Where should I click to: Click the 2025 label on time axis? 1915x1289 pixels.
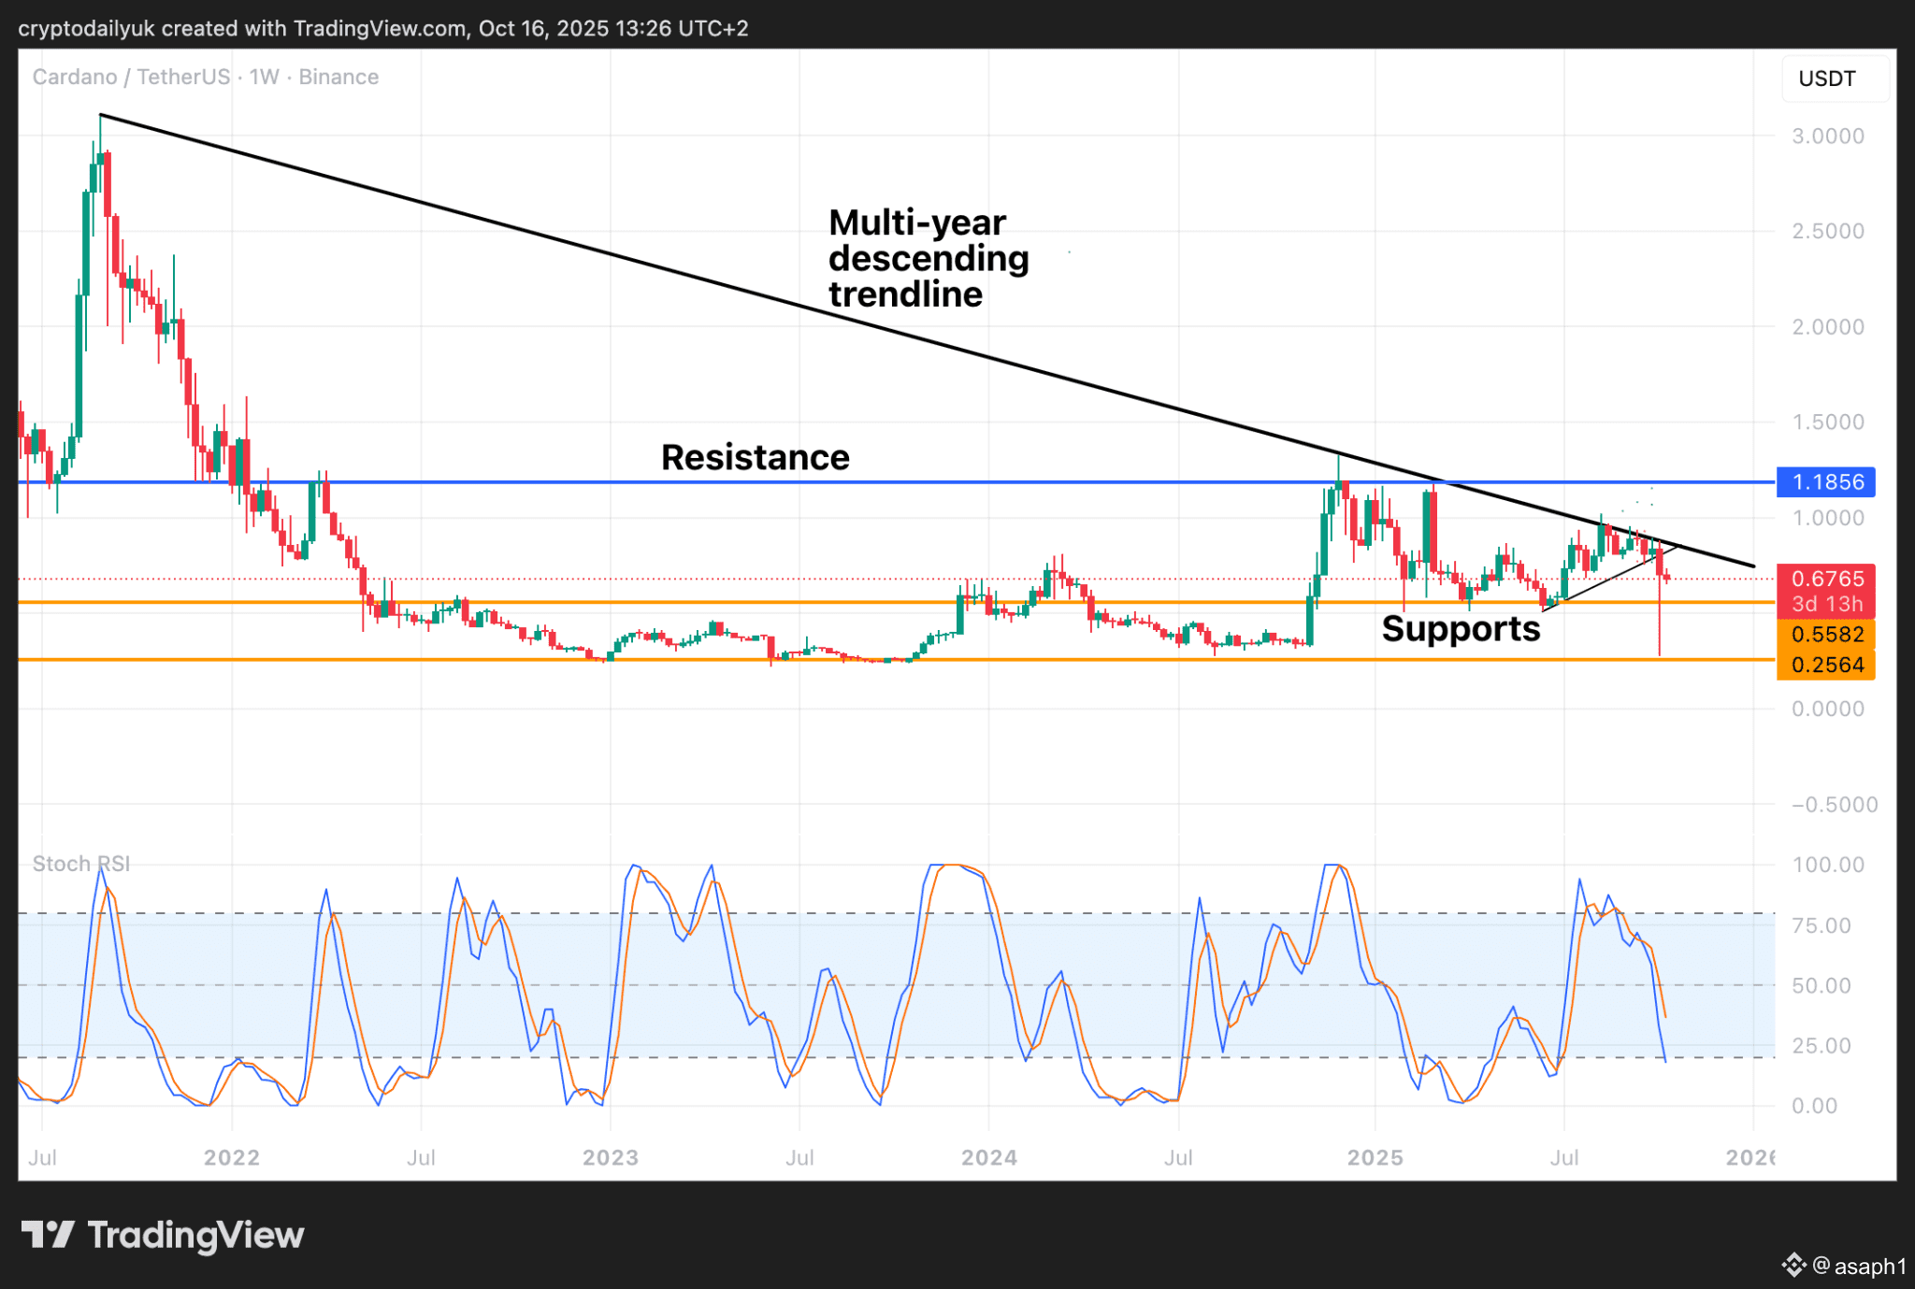tap(1375, 1158)
